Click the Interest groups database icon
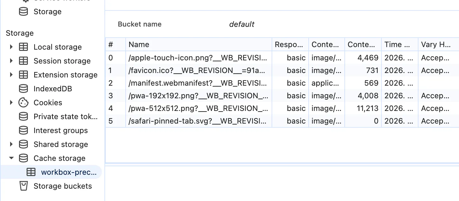 (23, 131)
